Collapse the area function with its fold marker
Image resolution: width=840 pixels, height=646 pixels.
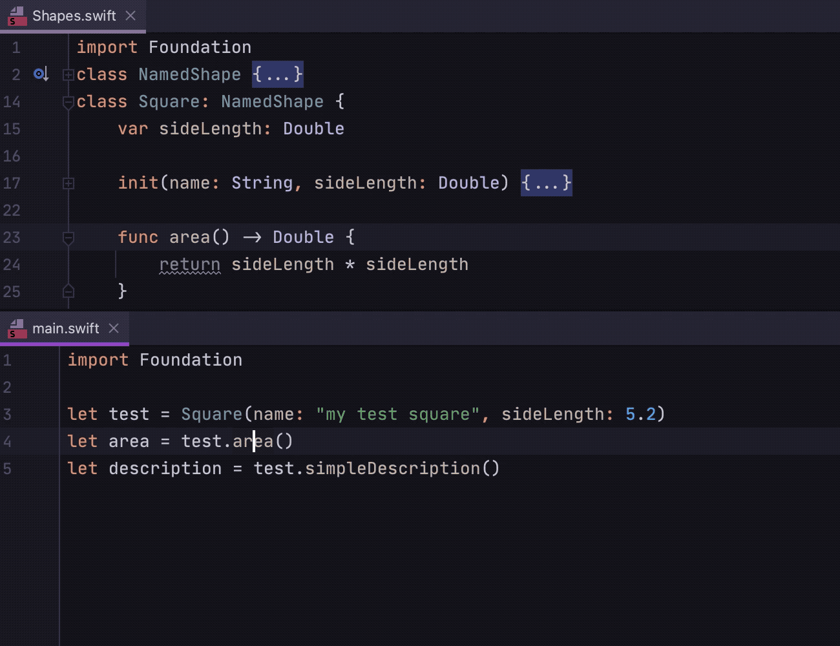pyautogui.click(x=68, y=238)
